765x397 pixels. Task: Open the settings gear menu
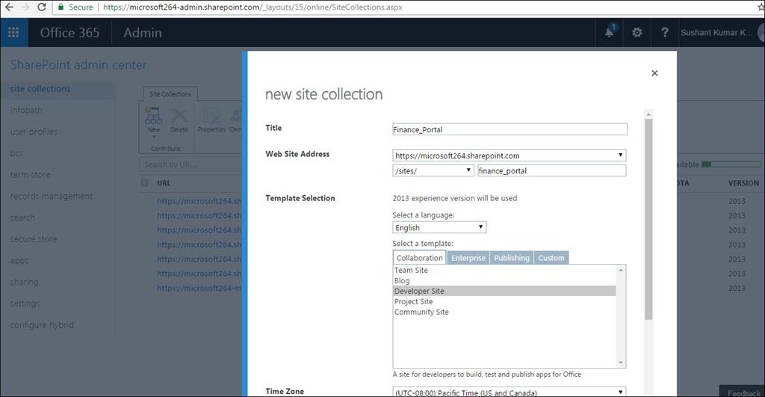click(x=637, y=33)
